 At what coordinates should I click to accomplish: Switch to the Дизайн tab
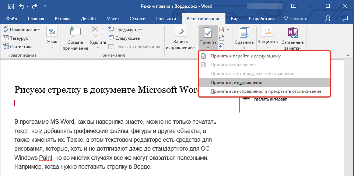pyautogui.click(x=88, y=19)
